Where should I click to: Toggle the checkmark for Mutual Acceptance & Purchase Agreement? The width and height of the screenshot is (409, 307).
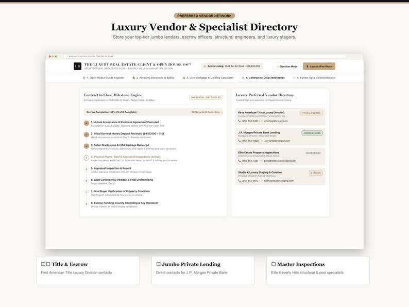pyautogui.click(x=87, y=123)
